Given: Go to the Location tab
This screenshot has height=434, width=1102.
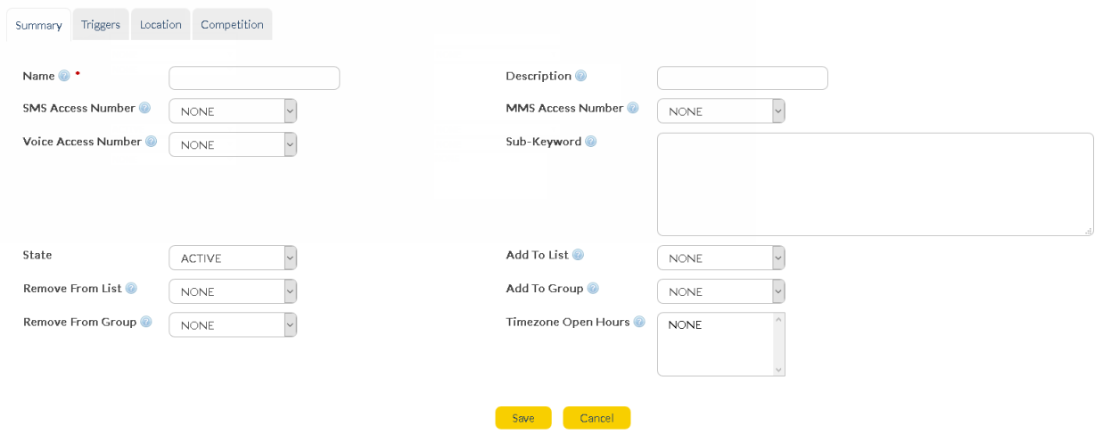Looking at the screenshot, I should (x=160, y=25).
